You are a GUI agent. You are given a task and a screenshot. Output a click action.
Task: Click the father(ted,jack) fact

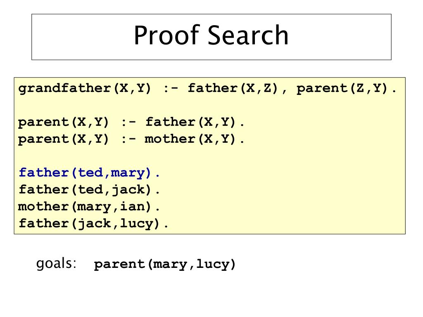click(x=89, y=190)
